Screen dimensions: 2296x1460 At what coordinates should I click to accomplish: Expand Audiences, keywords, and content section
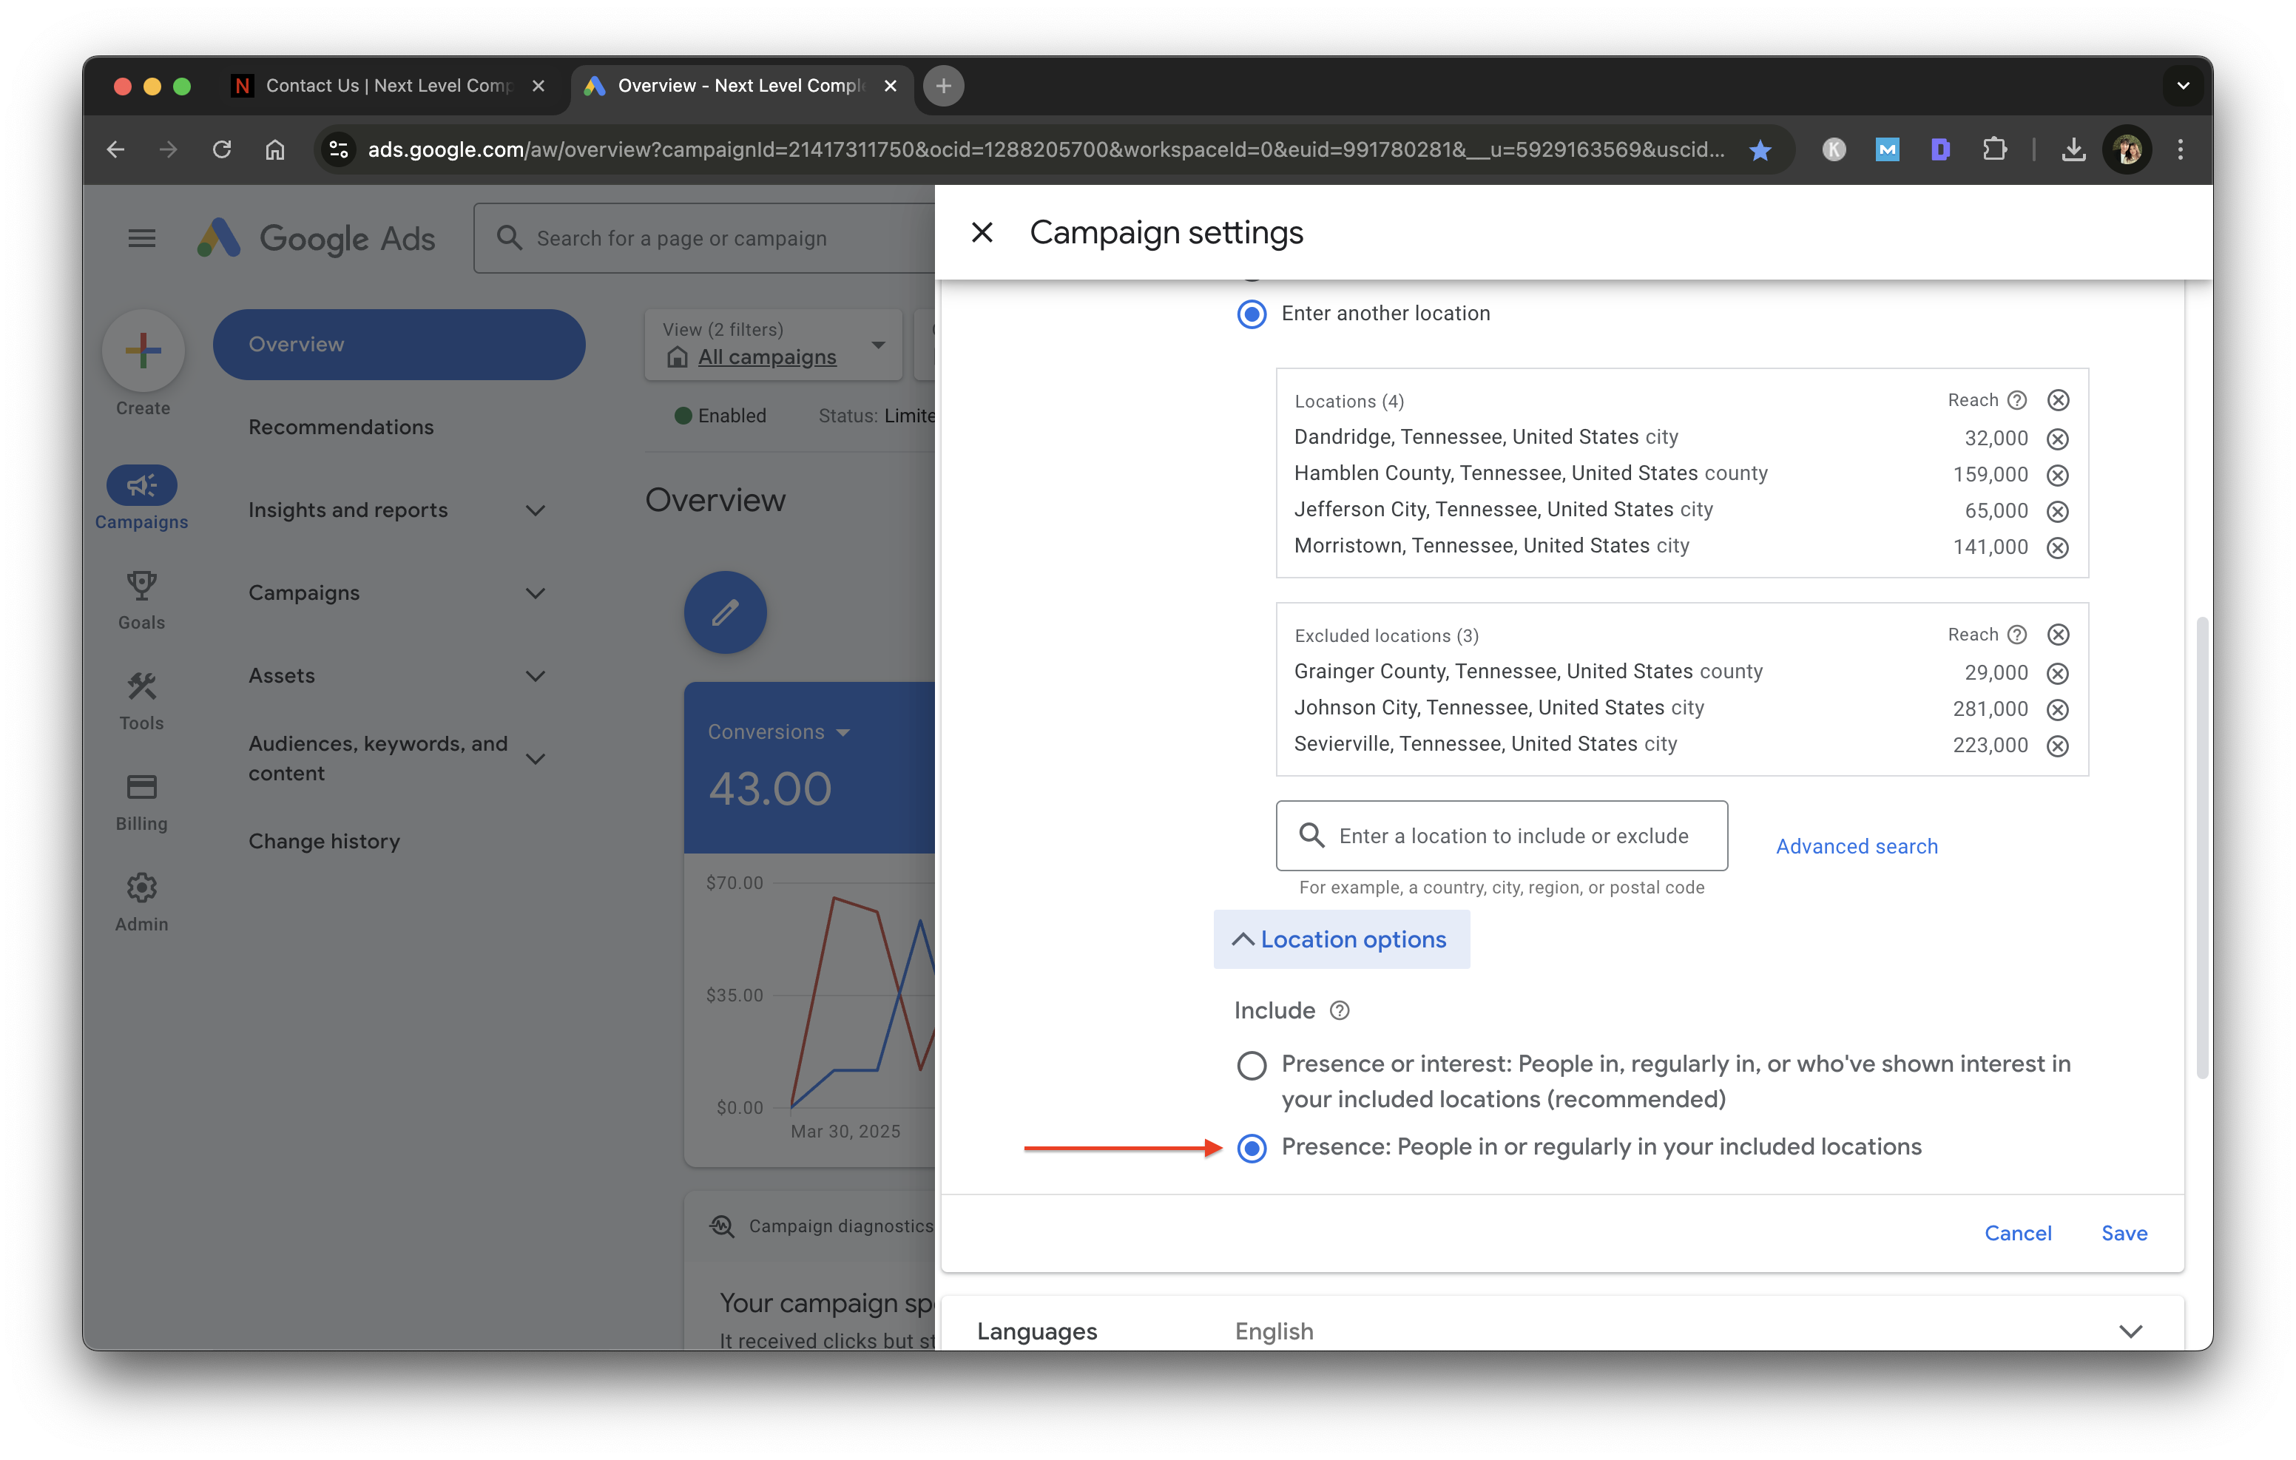coord(535,758)
